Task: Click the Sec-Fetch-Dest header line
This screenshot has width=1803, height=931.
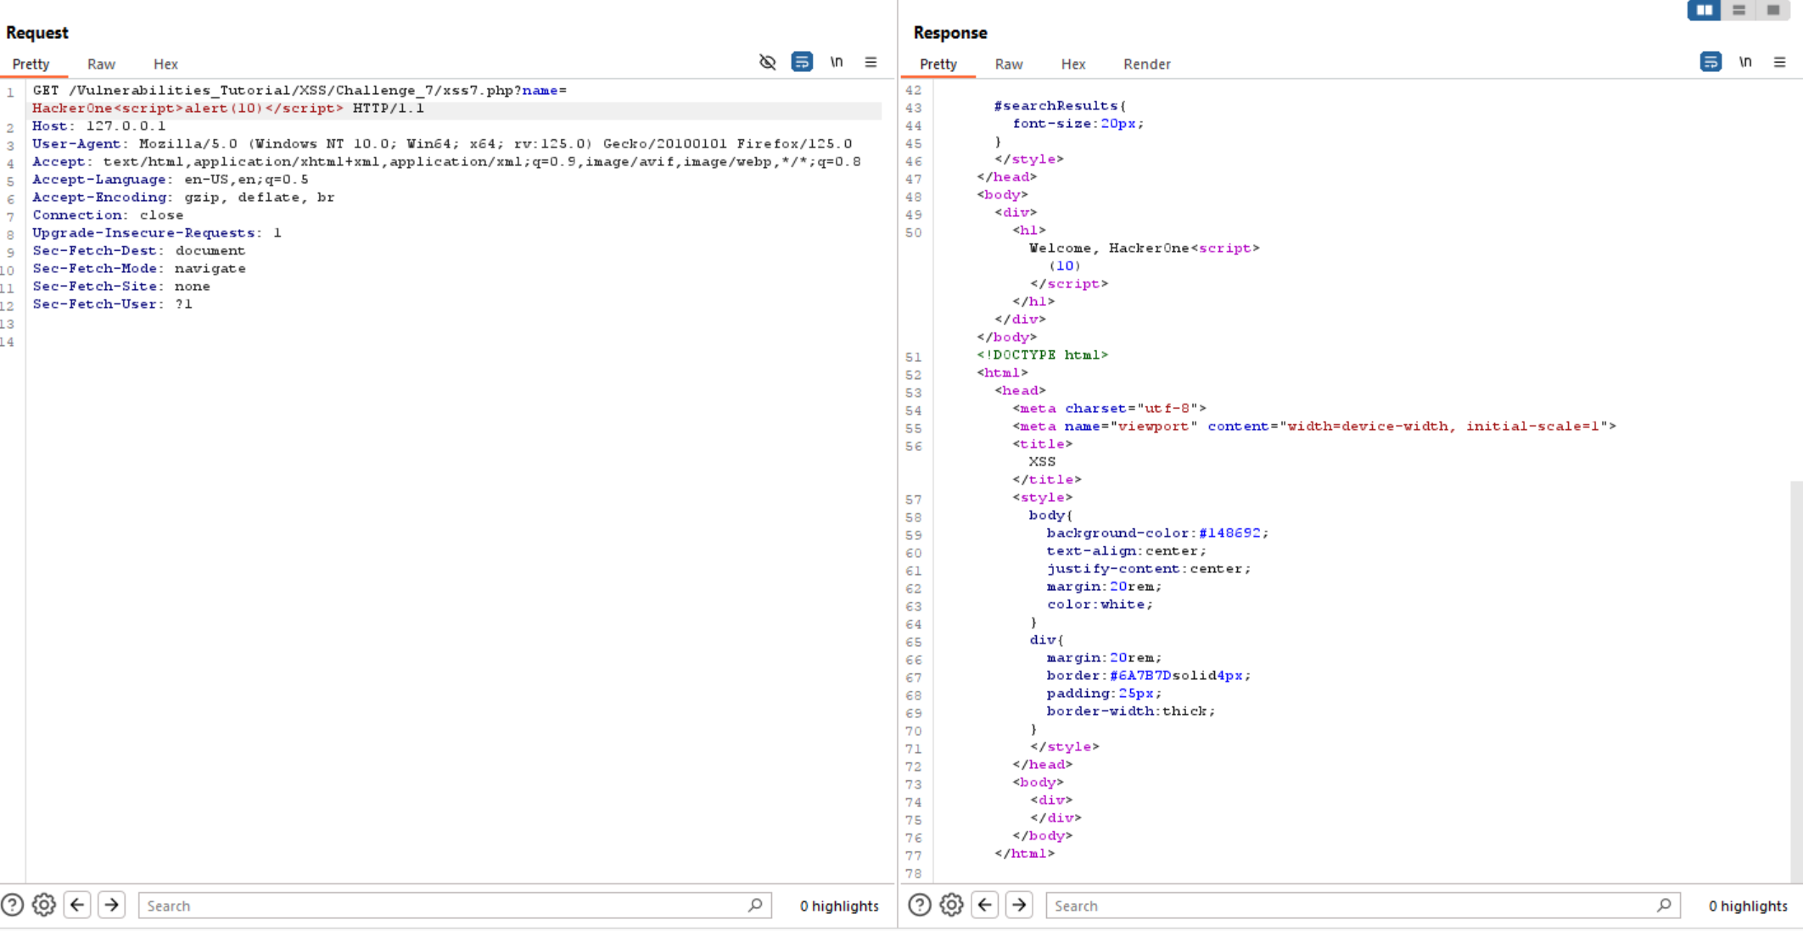Action: click(138, 251)
